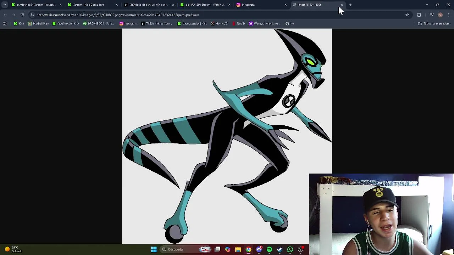Image resolution: width=454 pixels, height=255 pixels.
Task: Close the Stream - Kick Dashboard tab
Action: pyautogui.click(x=117, y=5)
